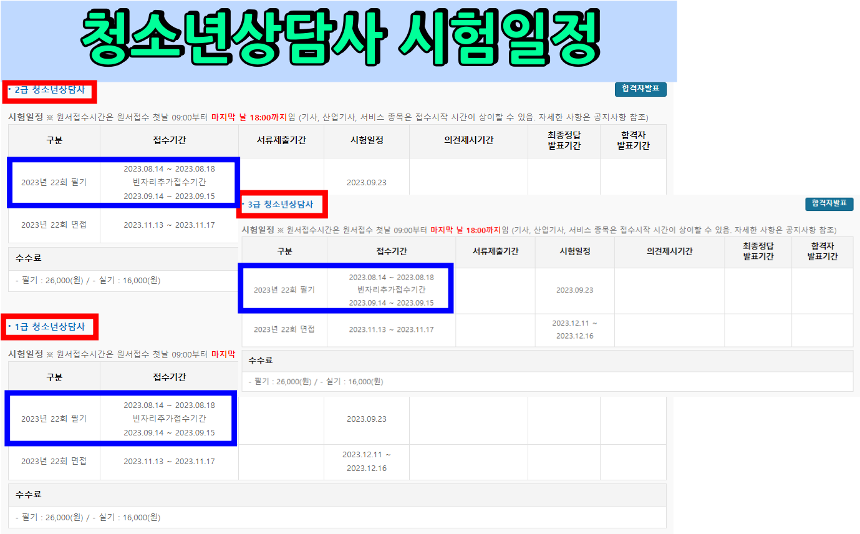Click 2023.11.13 ~ 2023.11.17 in the 2급 table
This screenshot has height=534, width=860.
click(x=170, y=225)
